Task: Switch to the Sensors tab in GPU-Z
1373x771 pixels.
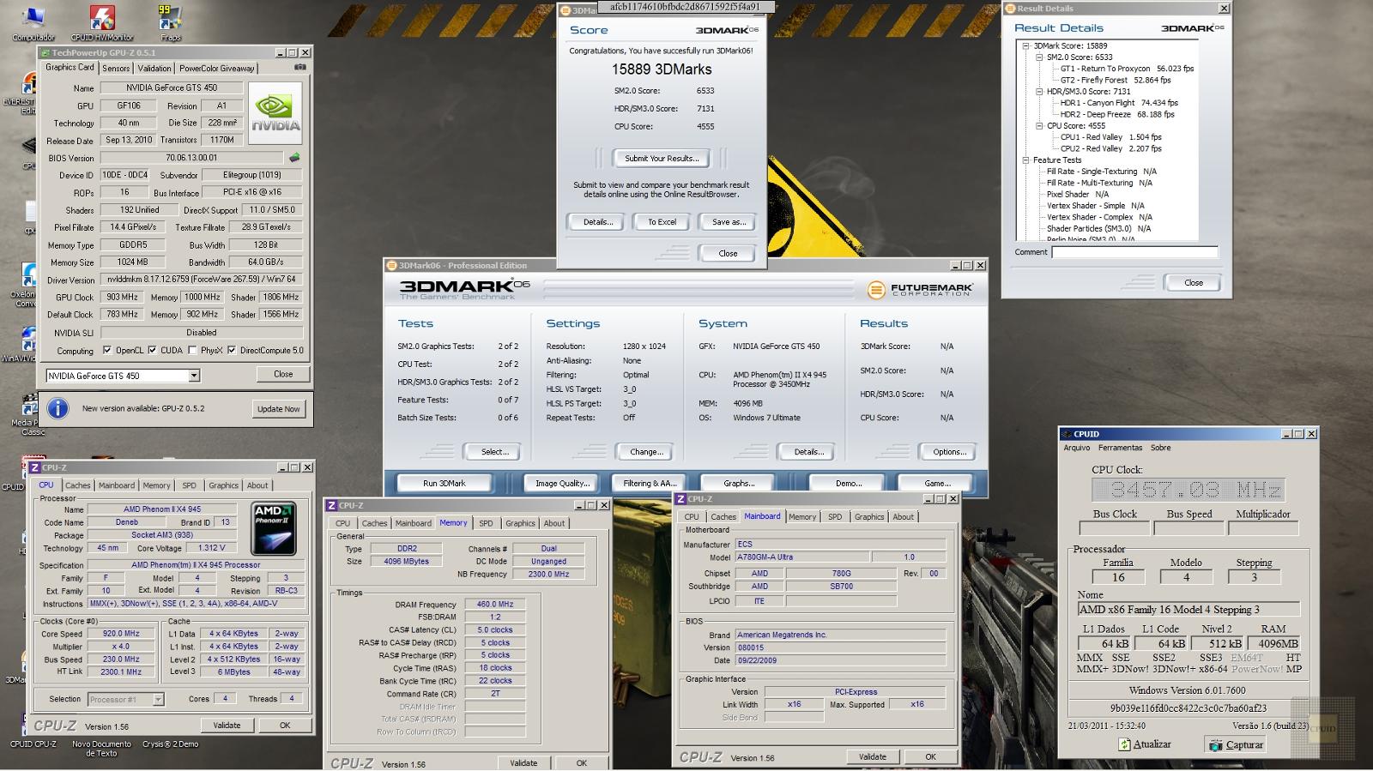Action: pos(116,69)
